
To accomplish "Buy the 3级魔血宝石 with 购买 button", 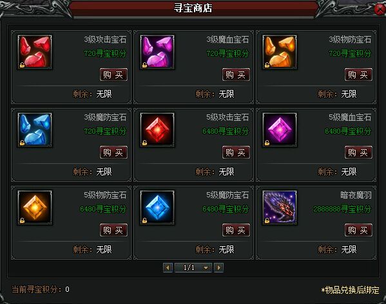I will 236,75.
